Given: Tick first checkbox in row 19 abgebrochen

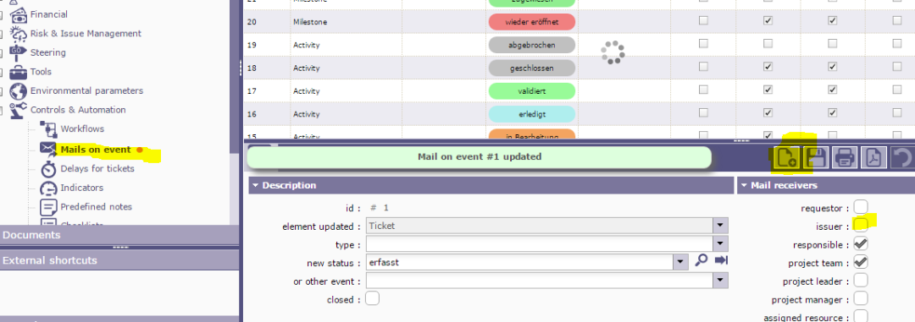Looking at the screenshot, I should pyautogui.click(x=703, y=44).
